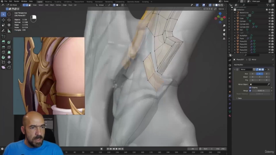The image size is (276, 155).
Task: Play the timeline animation
Action: coord(116,149)
